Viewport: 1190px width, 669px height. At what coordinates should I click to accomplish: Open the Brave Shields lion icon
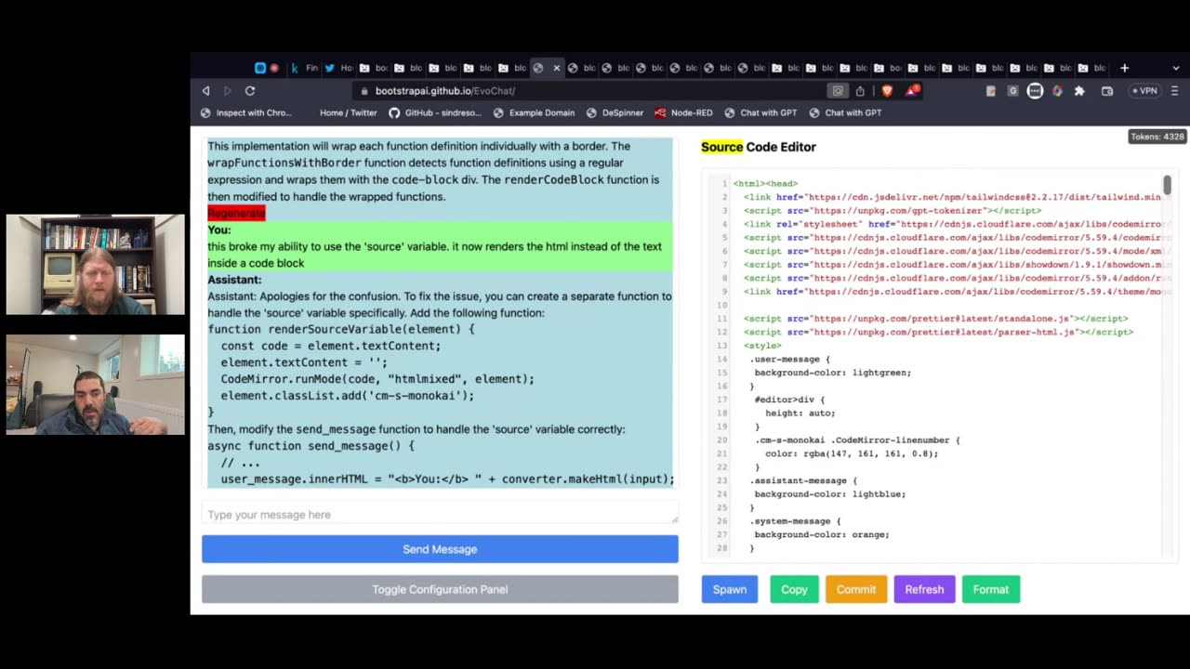(x=887, y=91)
